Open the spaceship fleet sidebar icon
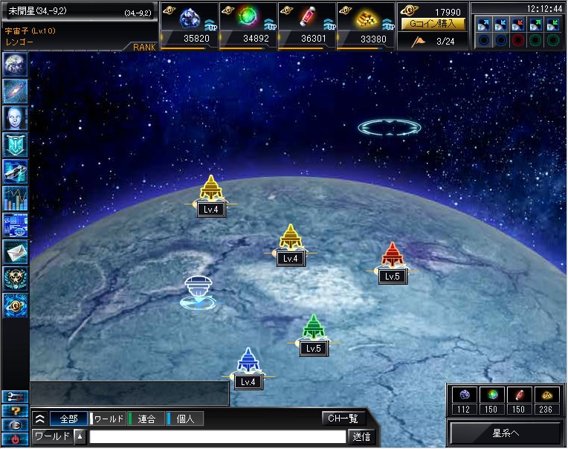This screenshot has width=568, height=449. click(15, 172)
